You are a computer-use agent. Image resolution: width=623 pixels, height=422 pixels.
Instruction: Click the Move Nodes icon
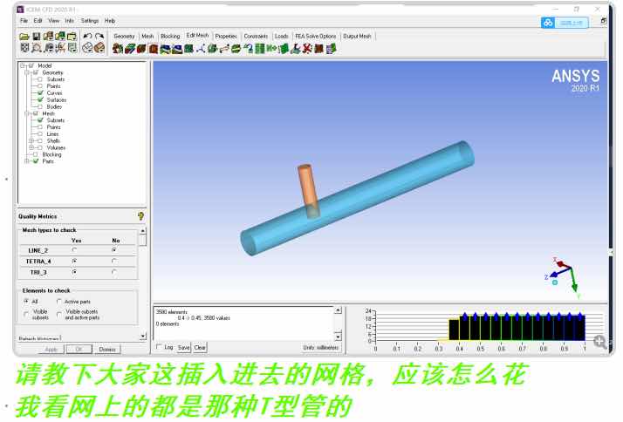(224, 49)
